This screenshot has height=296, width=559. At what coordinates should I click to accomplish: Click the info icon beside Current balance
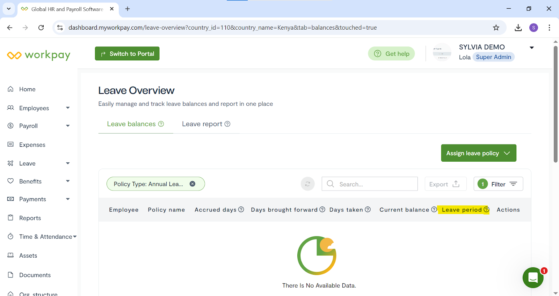coord(434,209)
